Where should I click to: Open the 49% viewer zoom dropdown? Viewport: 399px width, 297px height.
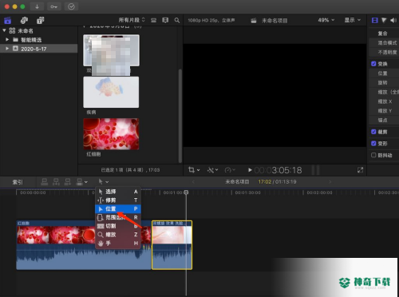pos(326,20)
